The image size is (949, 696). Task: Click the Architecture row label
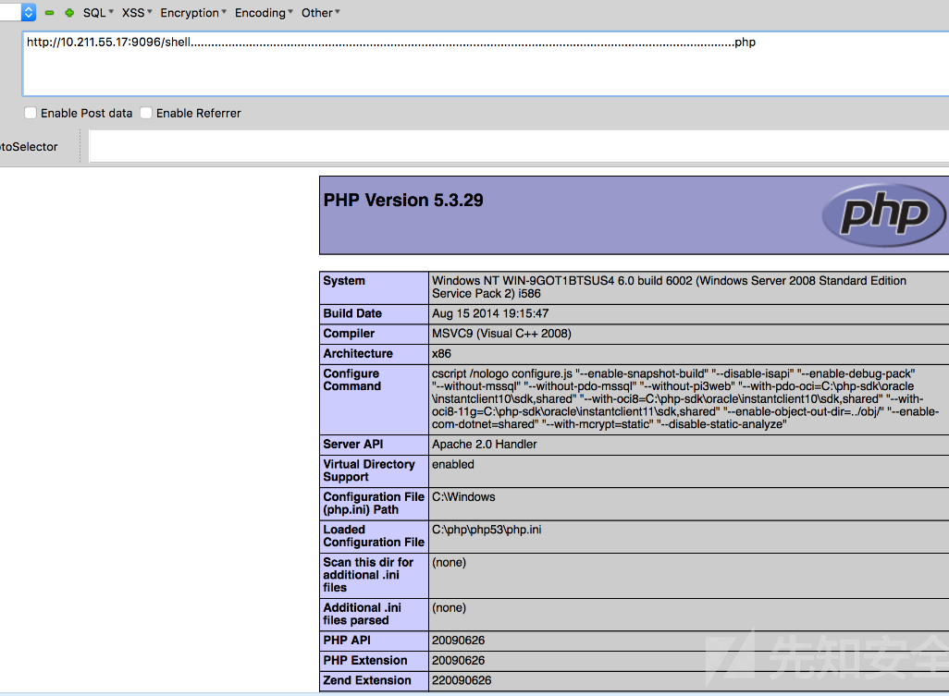358,353
